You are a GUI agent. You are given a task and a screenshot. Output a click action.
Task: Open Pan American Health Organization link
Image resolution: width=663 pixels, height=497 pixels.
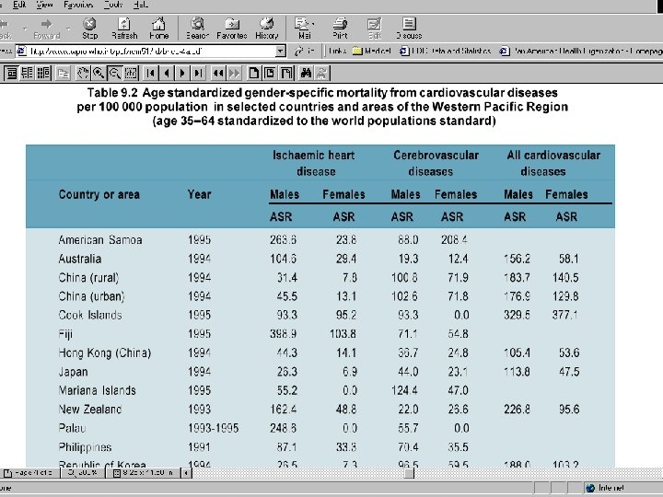pos(581,52)
